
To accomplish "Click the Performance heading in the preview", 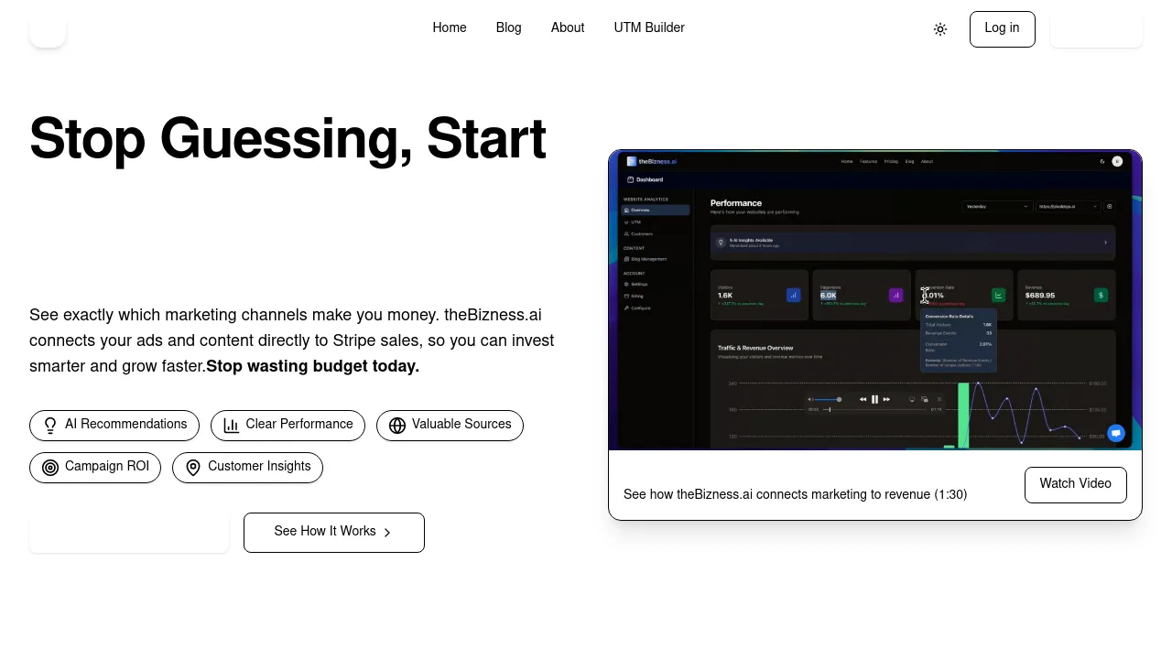I will (x=736, y=203).
